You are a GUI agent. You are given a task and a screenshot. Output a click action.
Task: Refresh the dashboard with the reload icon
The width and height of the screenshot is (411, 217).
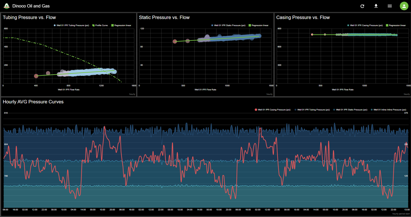tap(362, 6)
